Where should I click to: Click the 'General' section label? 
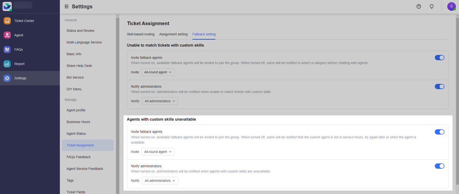[x=71, y=20]
